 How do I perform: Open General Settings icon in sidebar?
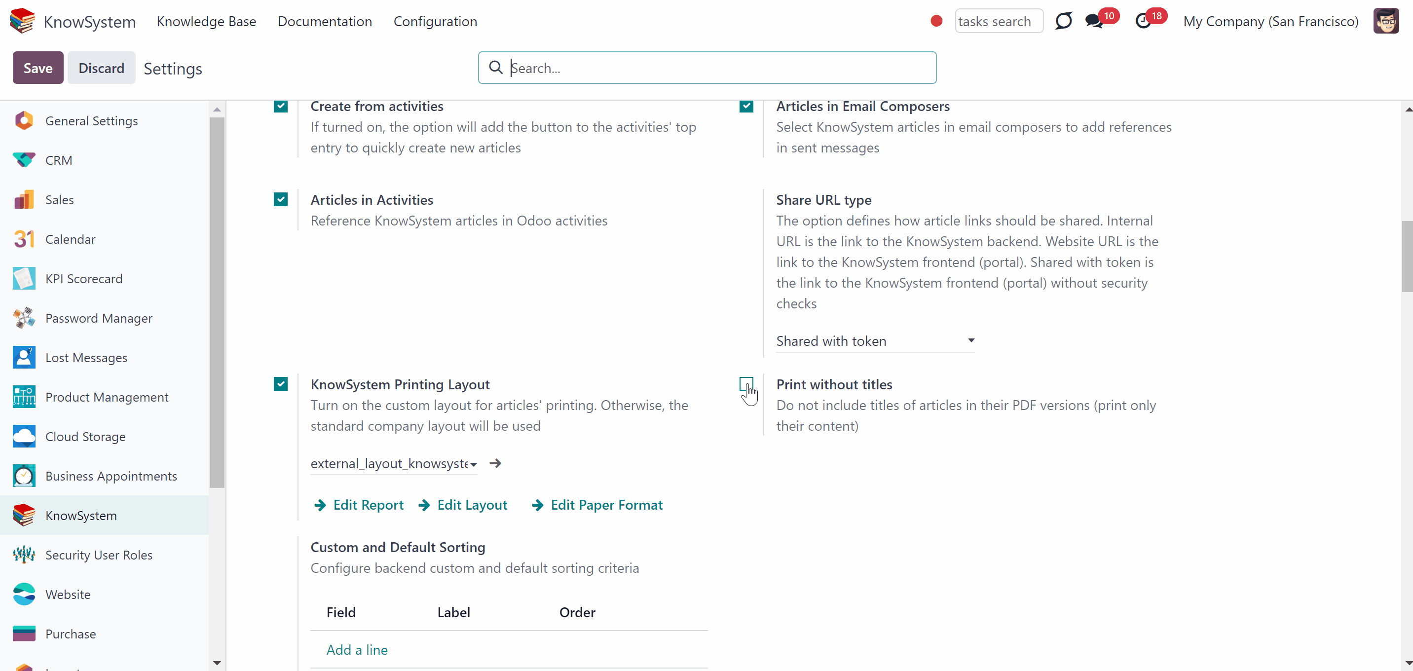pyautogui.click(x=24, y=121)
